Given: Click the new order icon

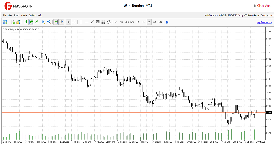Looking at the screenshot, I should [13, 22].
